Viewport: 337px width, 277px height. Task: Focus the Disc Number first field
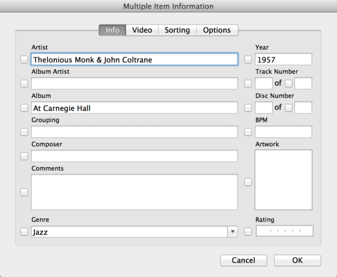tap(264, 108)
